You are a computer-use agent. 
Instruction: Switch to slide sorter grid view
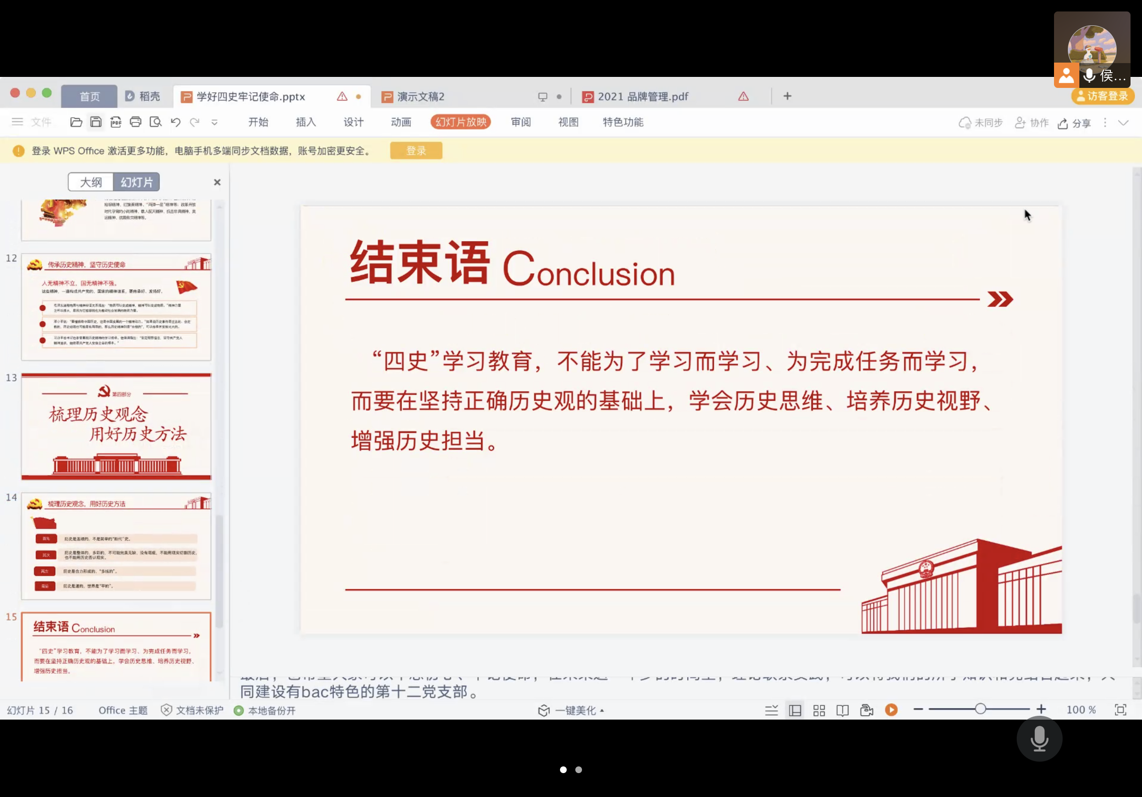tap(819, 711)
